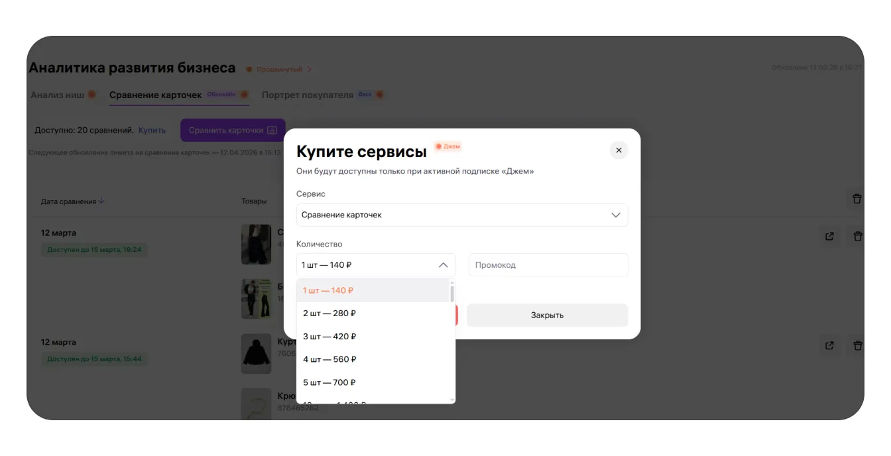Open external link for first 12 марта comparison
891x456 pixels.
pyautogui.click(x=829, y=236)
